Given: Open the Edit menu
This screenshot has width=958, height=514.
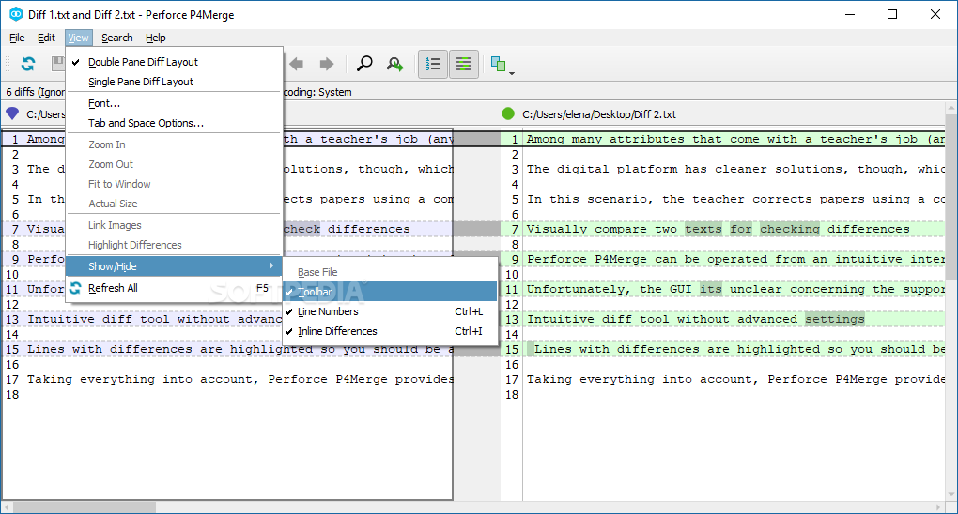Looking at the screenshot, I should [x=46, y=38].
